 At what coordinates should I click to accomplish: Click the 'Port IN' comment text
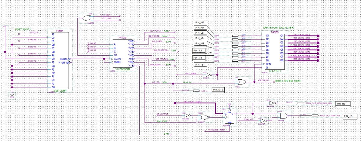click(187, 82)
